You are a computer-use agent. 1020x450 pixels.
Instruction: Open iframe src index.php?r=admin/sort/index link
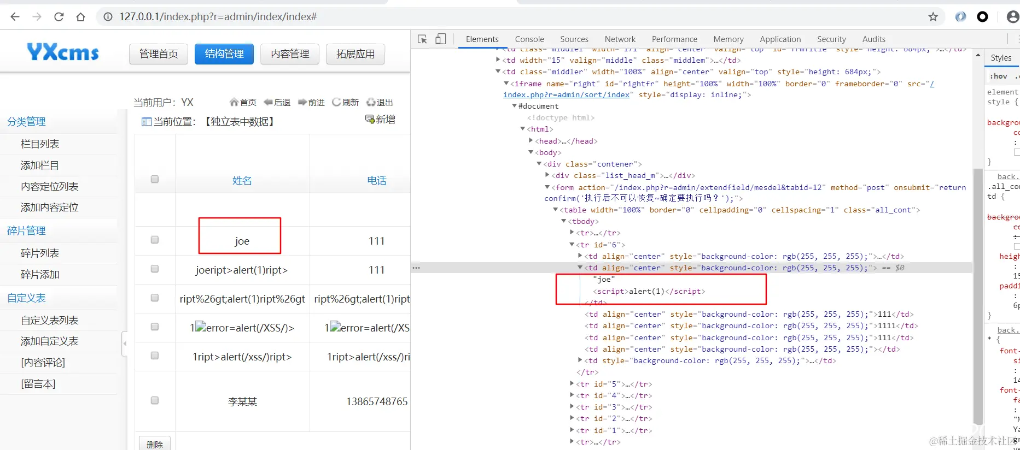566,95
